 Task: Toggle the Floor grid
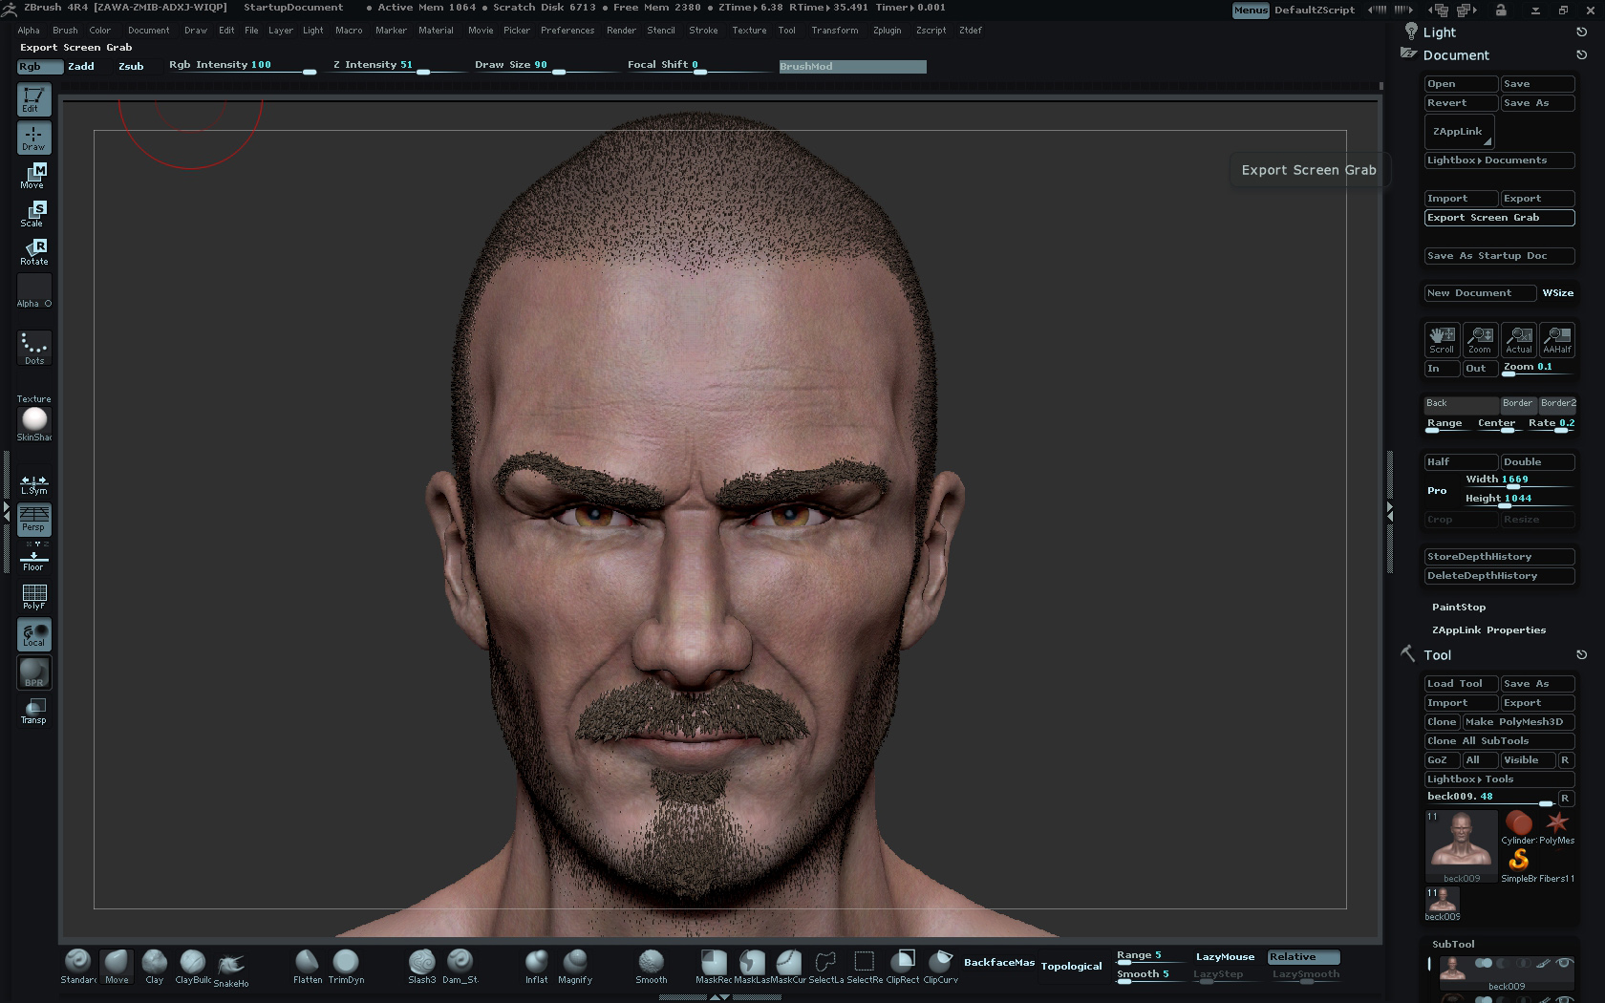[33, 560]
